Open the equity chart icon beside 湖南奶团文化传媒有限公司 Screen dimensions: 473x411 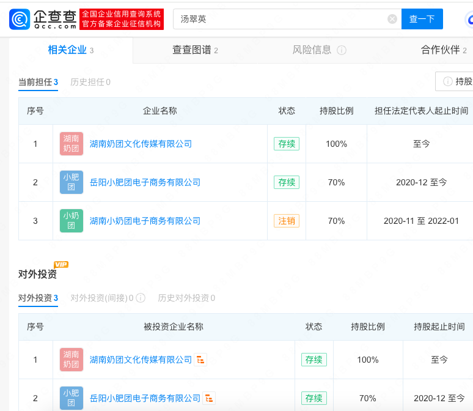200,360
